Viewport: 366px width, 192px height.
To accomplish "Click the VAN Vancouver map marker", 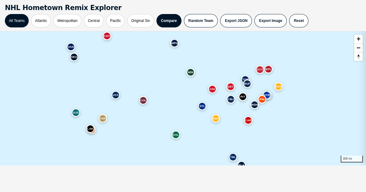I will point(71,47).
